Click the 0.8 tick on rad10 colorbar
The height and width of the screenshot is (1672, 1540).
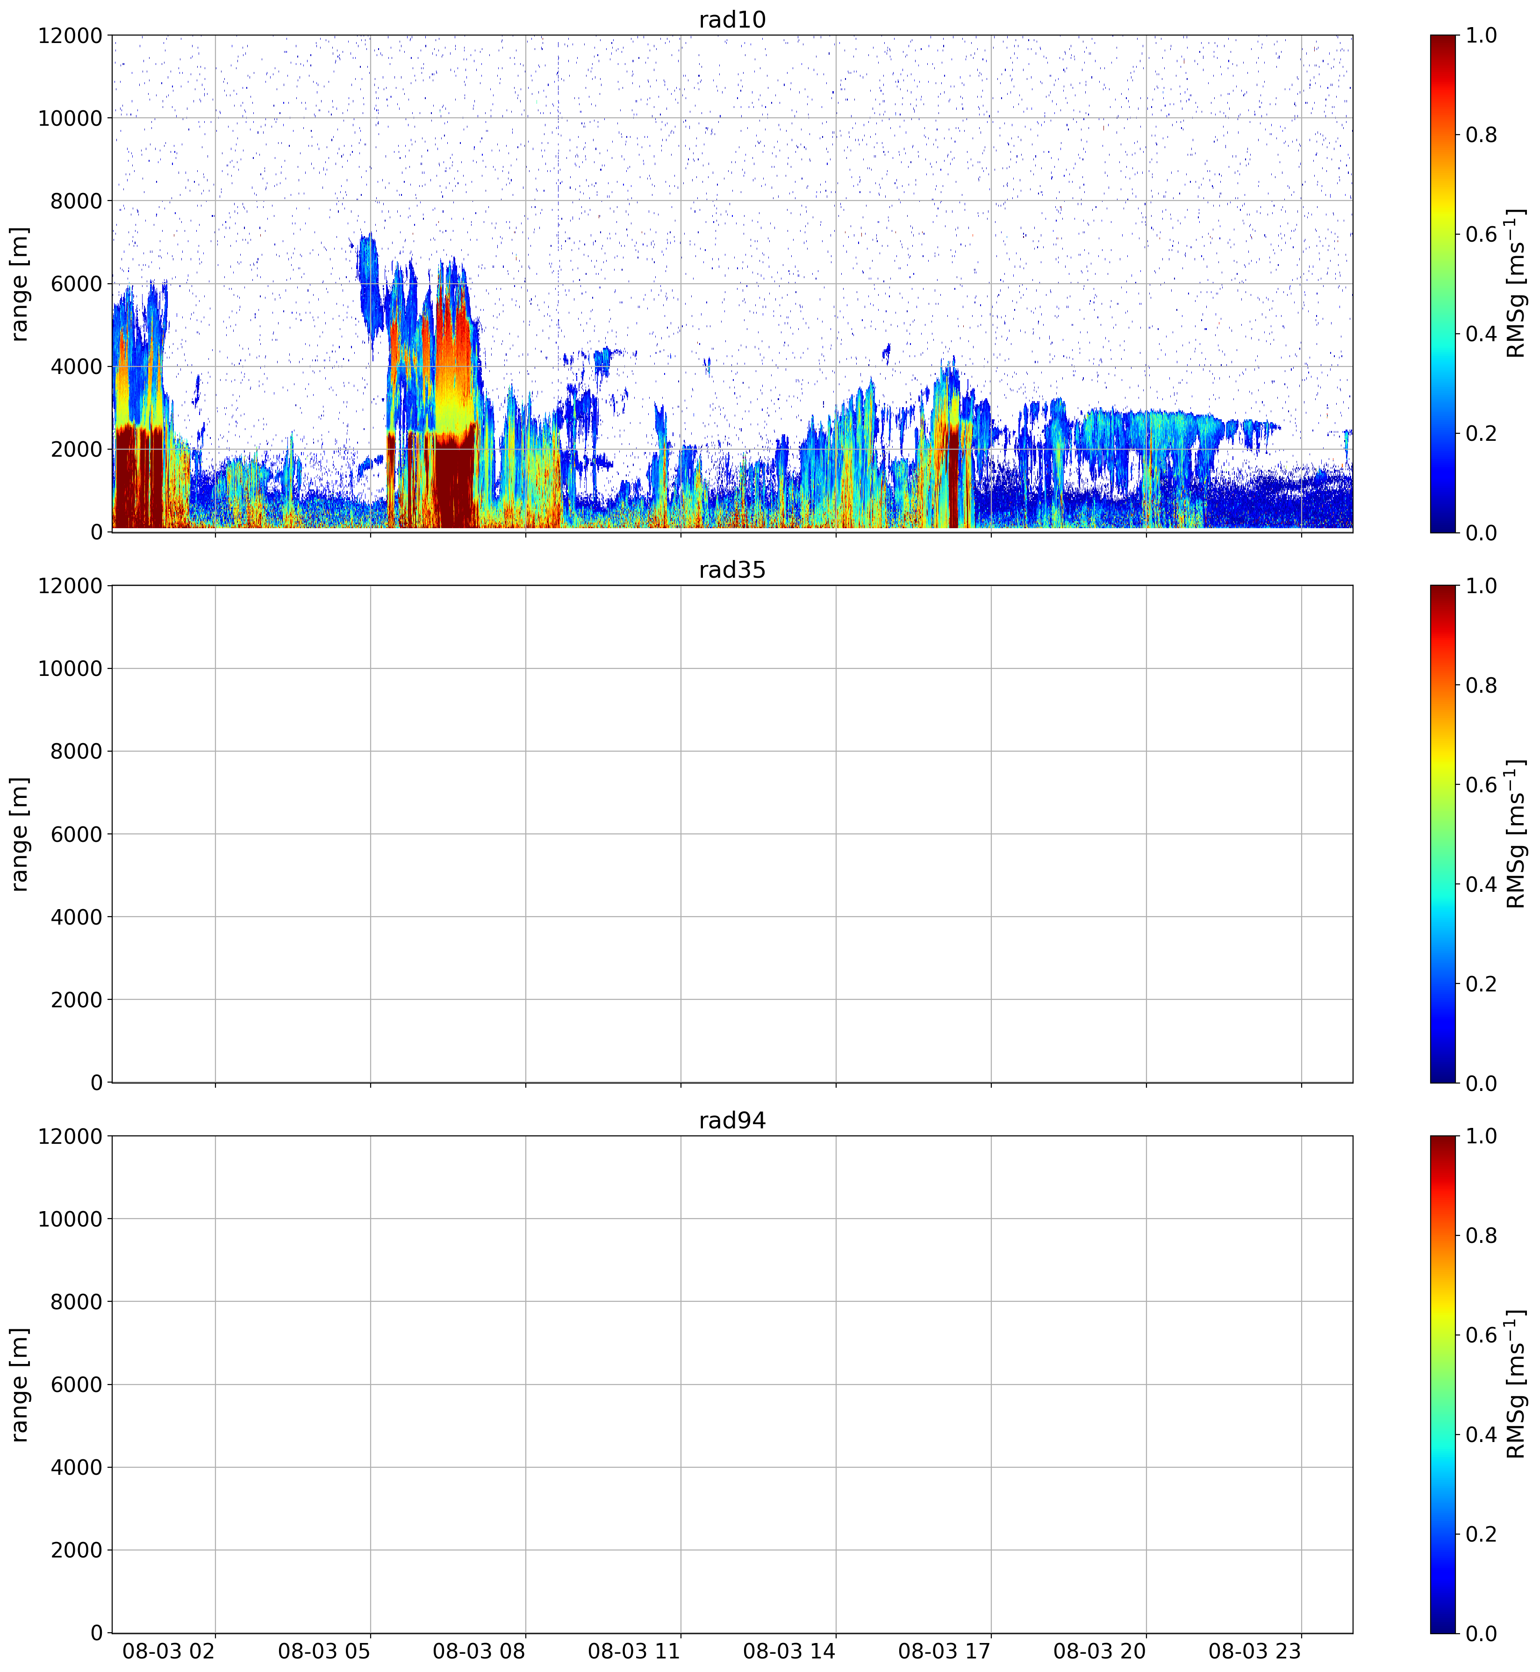point(1481,134)
